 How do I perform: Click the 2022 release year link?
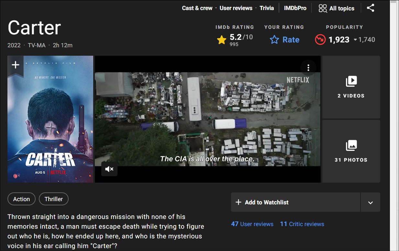[14, 45]
